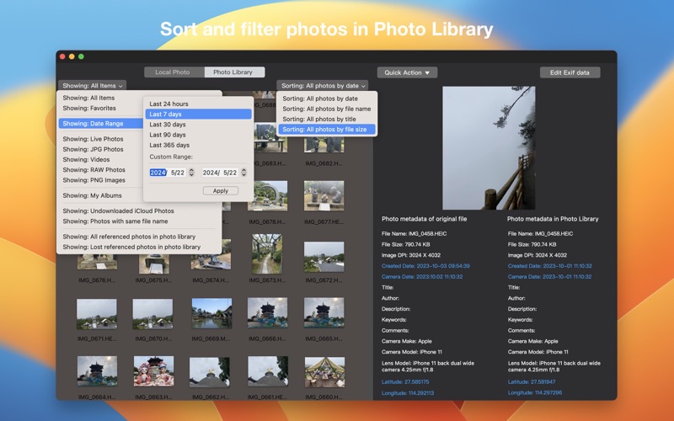This screenshot has height=421, width=674.
Task: Select Showing: JPG Photos option
Action: point(93,150)
